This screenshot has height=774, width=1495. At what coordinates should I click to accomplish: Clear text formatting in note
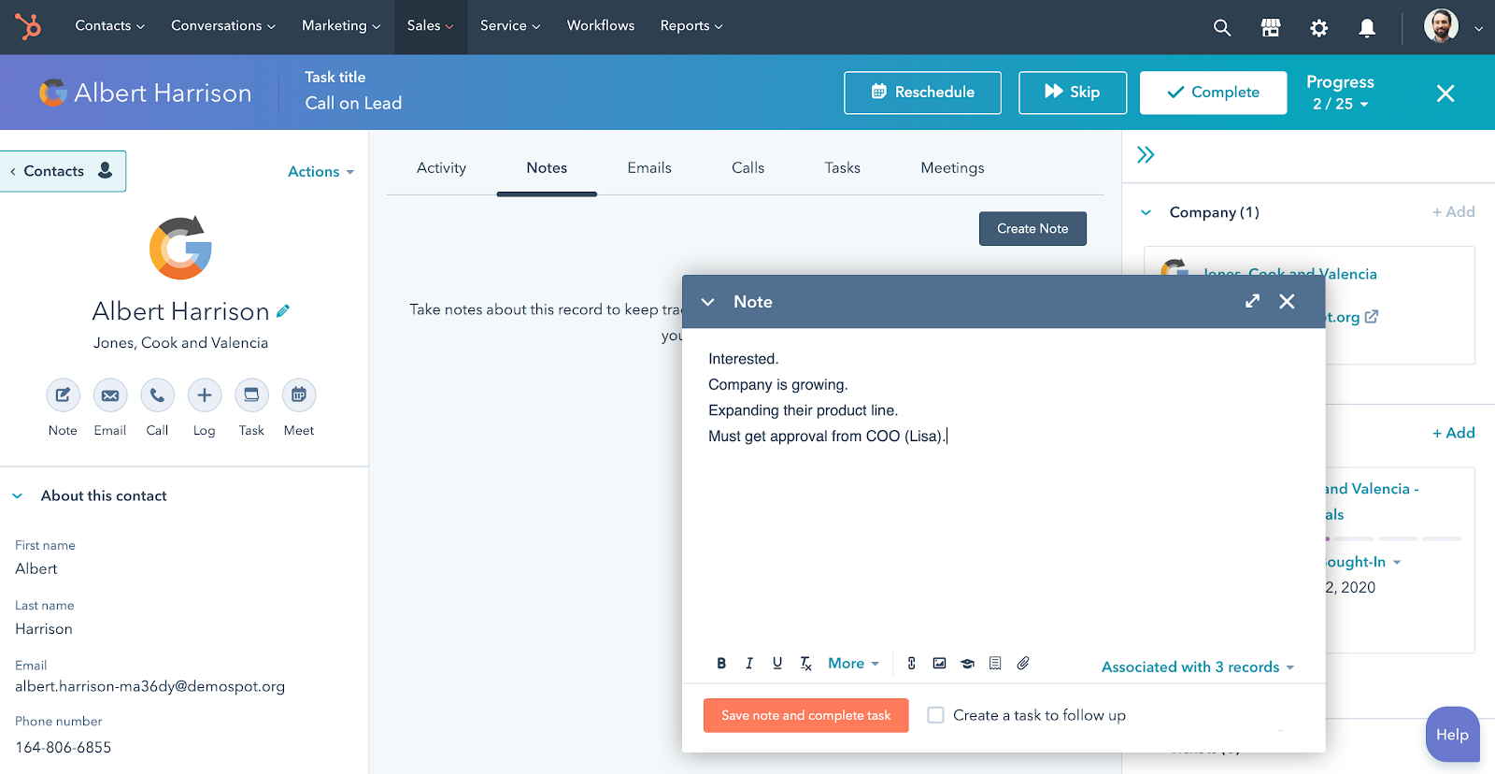pyautogui.click(x=805, y=664)
